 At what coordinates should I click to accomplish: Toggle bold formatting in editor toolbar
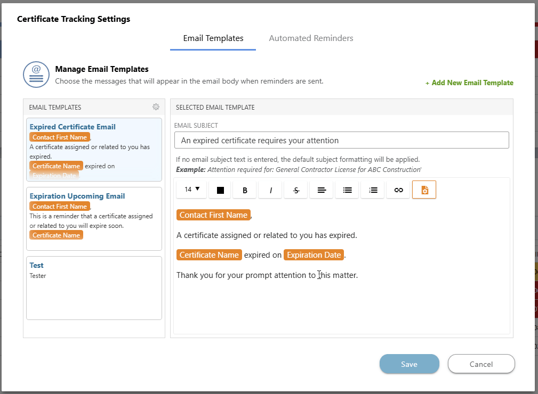click(x=245, y=190)
